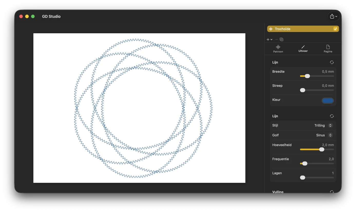Open the share export button
This screenshot has width=356, height=212.
[x=334, y=16]
